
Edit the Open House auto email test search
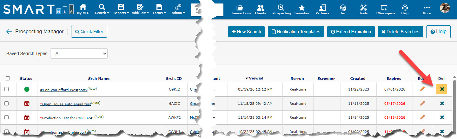coord(422,103)
